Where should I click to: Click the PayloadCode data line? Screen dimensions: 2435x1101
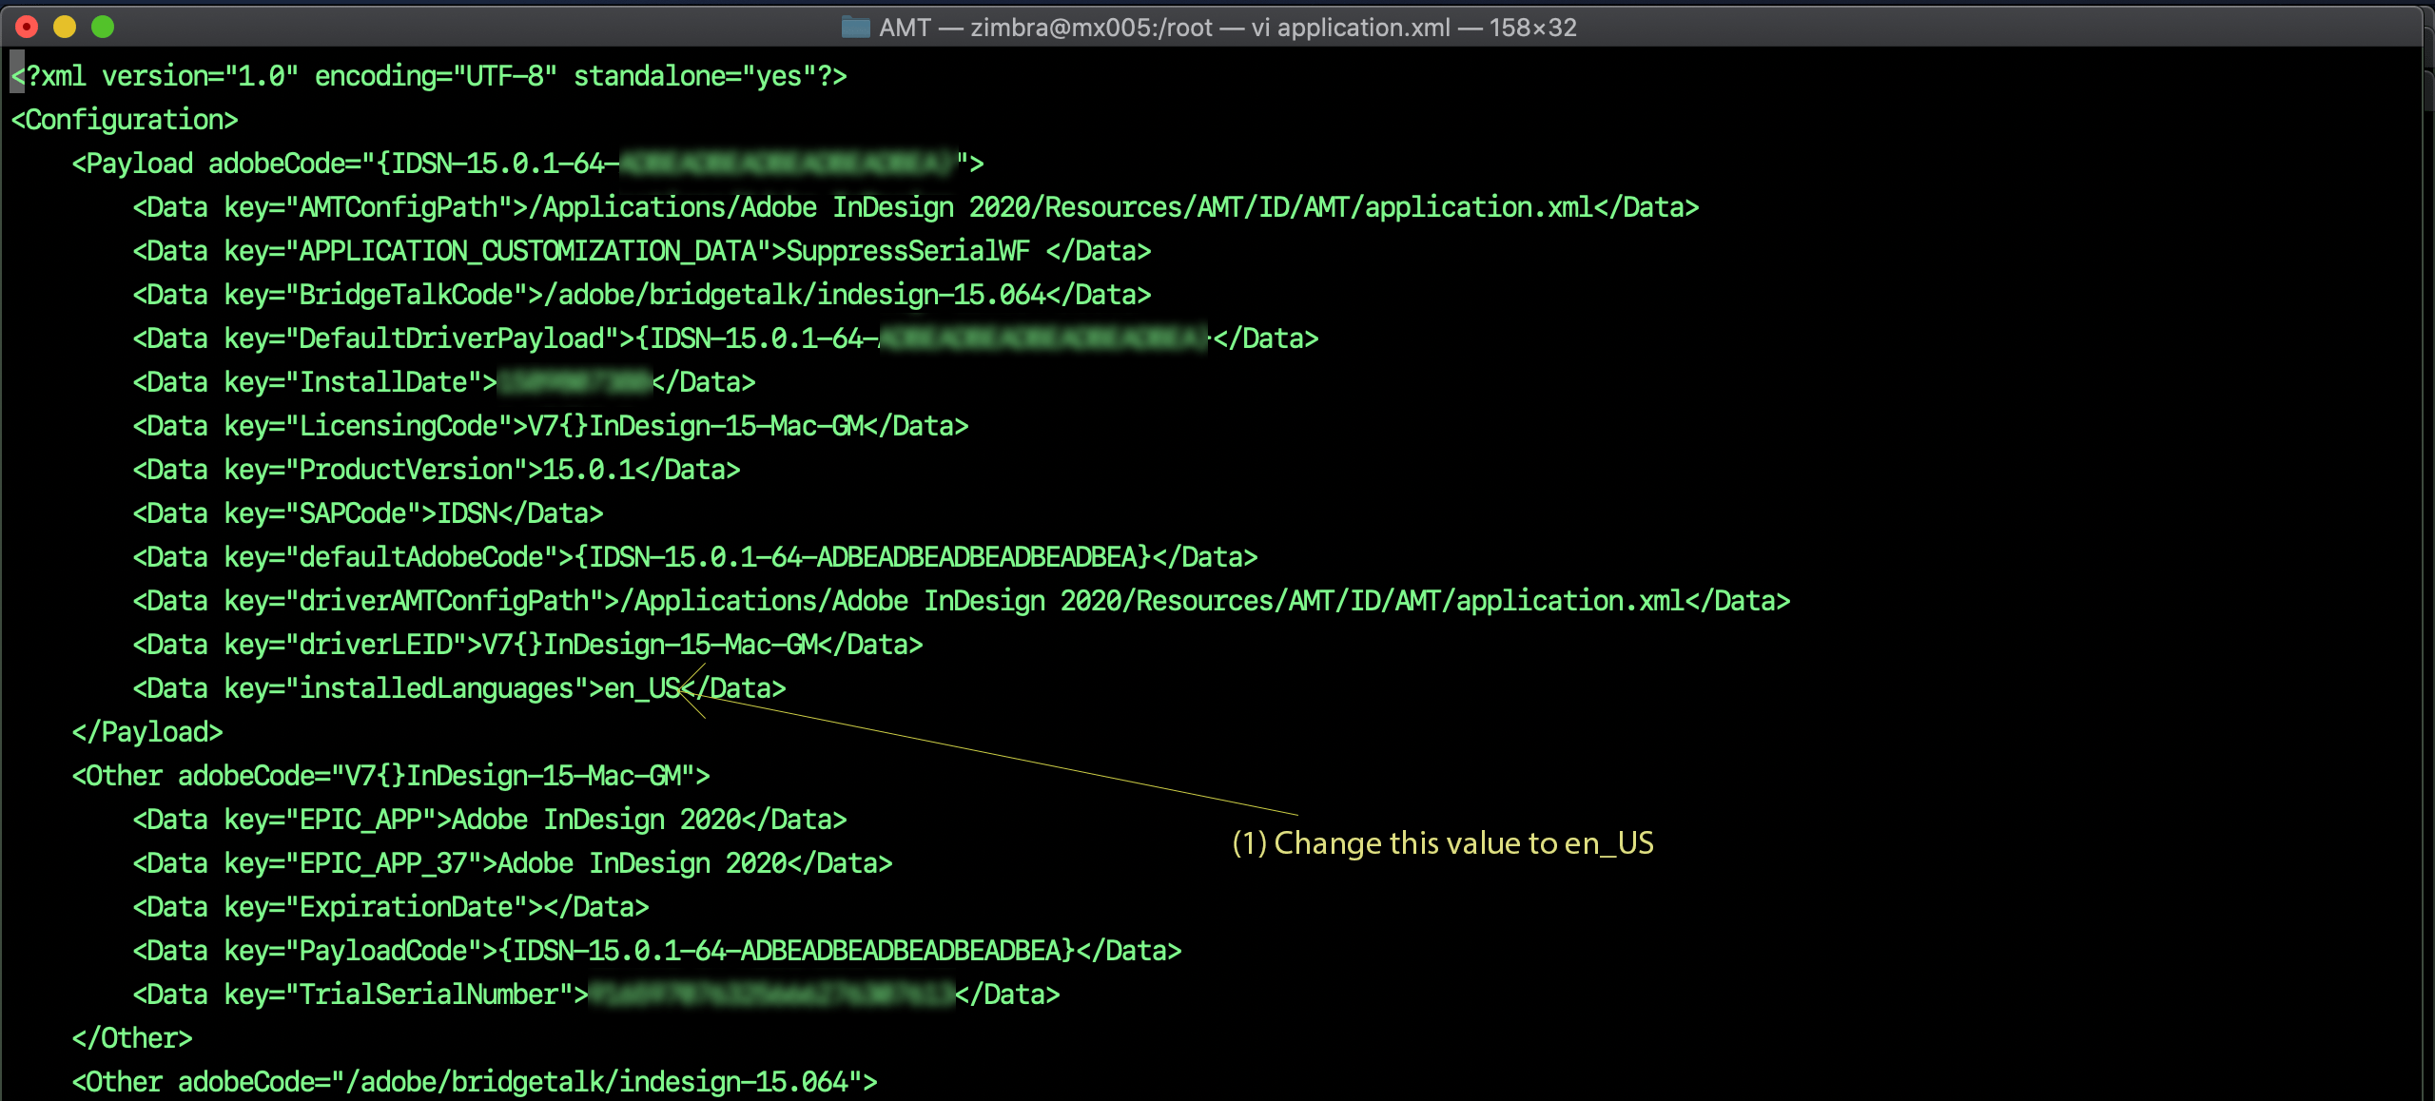click(657, 951)
